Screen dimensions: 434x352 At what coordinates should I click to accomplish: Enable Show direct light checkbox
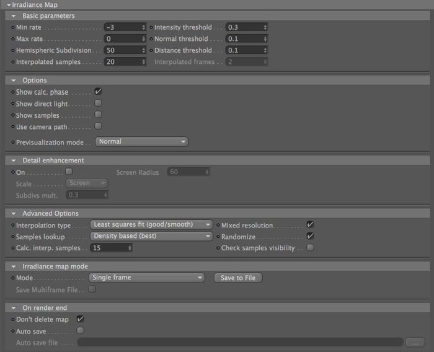coord(98,103)
